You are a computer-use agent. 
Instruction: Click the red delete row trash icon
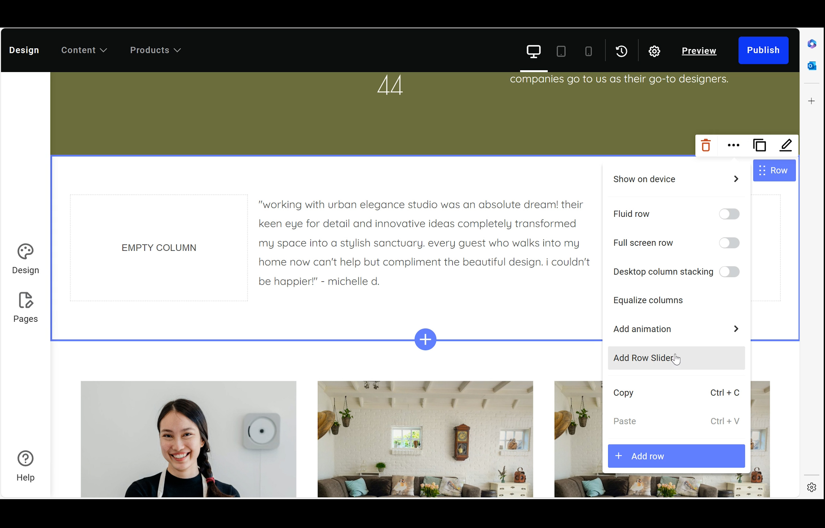(x=706, y=146)
